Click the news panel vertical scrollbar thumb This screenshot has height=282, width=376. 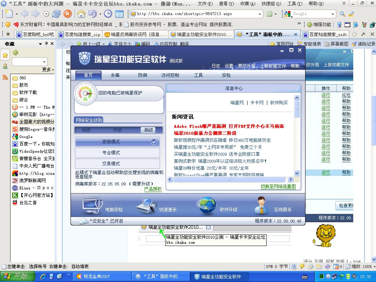click(297, 109)
